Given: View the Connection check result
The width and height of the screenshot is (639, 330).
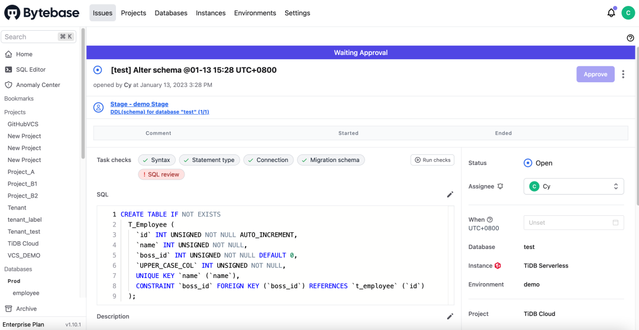Looking at the screenshot, I should (x=269, y=160).
